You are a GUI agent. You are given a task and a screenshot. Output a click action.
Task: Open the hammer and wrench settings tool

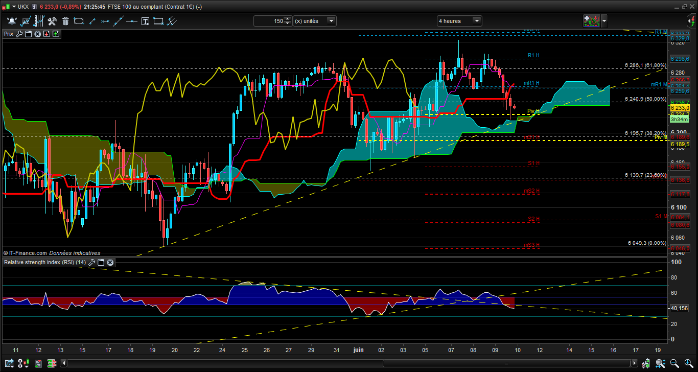click(52, 21)
